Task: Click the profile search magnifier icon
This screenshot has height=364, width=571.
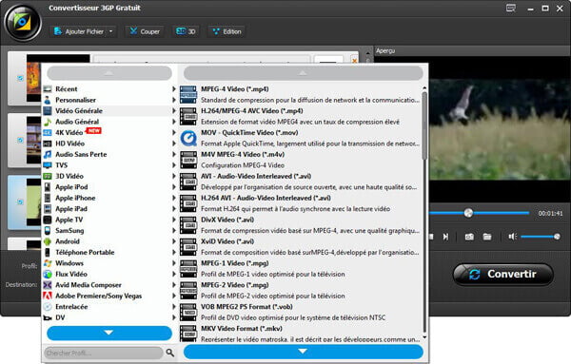Action: coord(170,353)
